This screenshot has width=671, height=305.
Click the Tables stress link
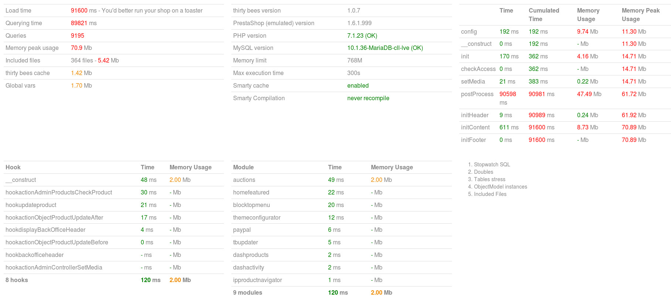(490, 179)
